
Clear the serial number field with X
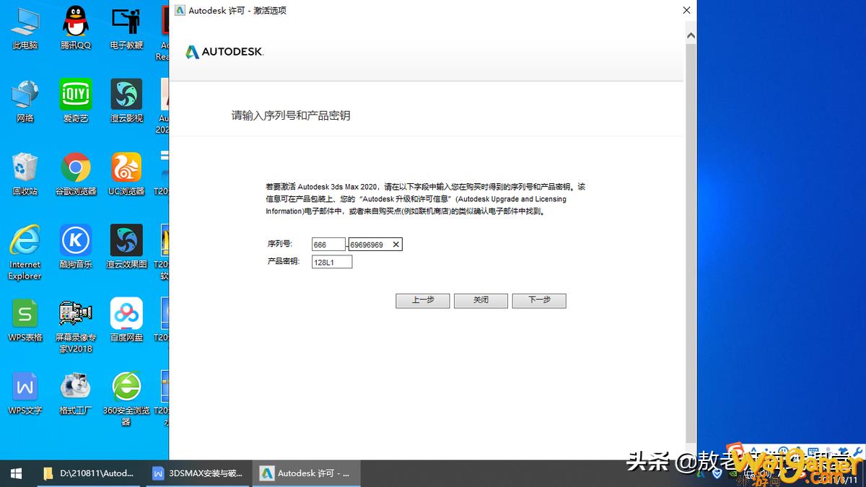tap(395, 245)
